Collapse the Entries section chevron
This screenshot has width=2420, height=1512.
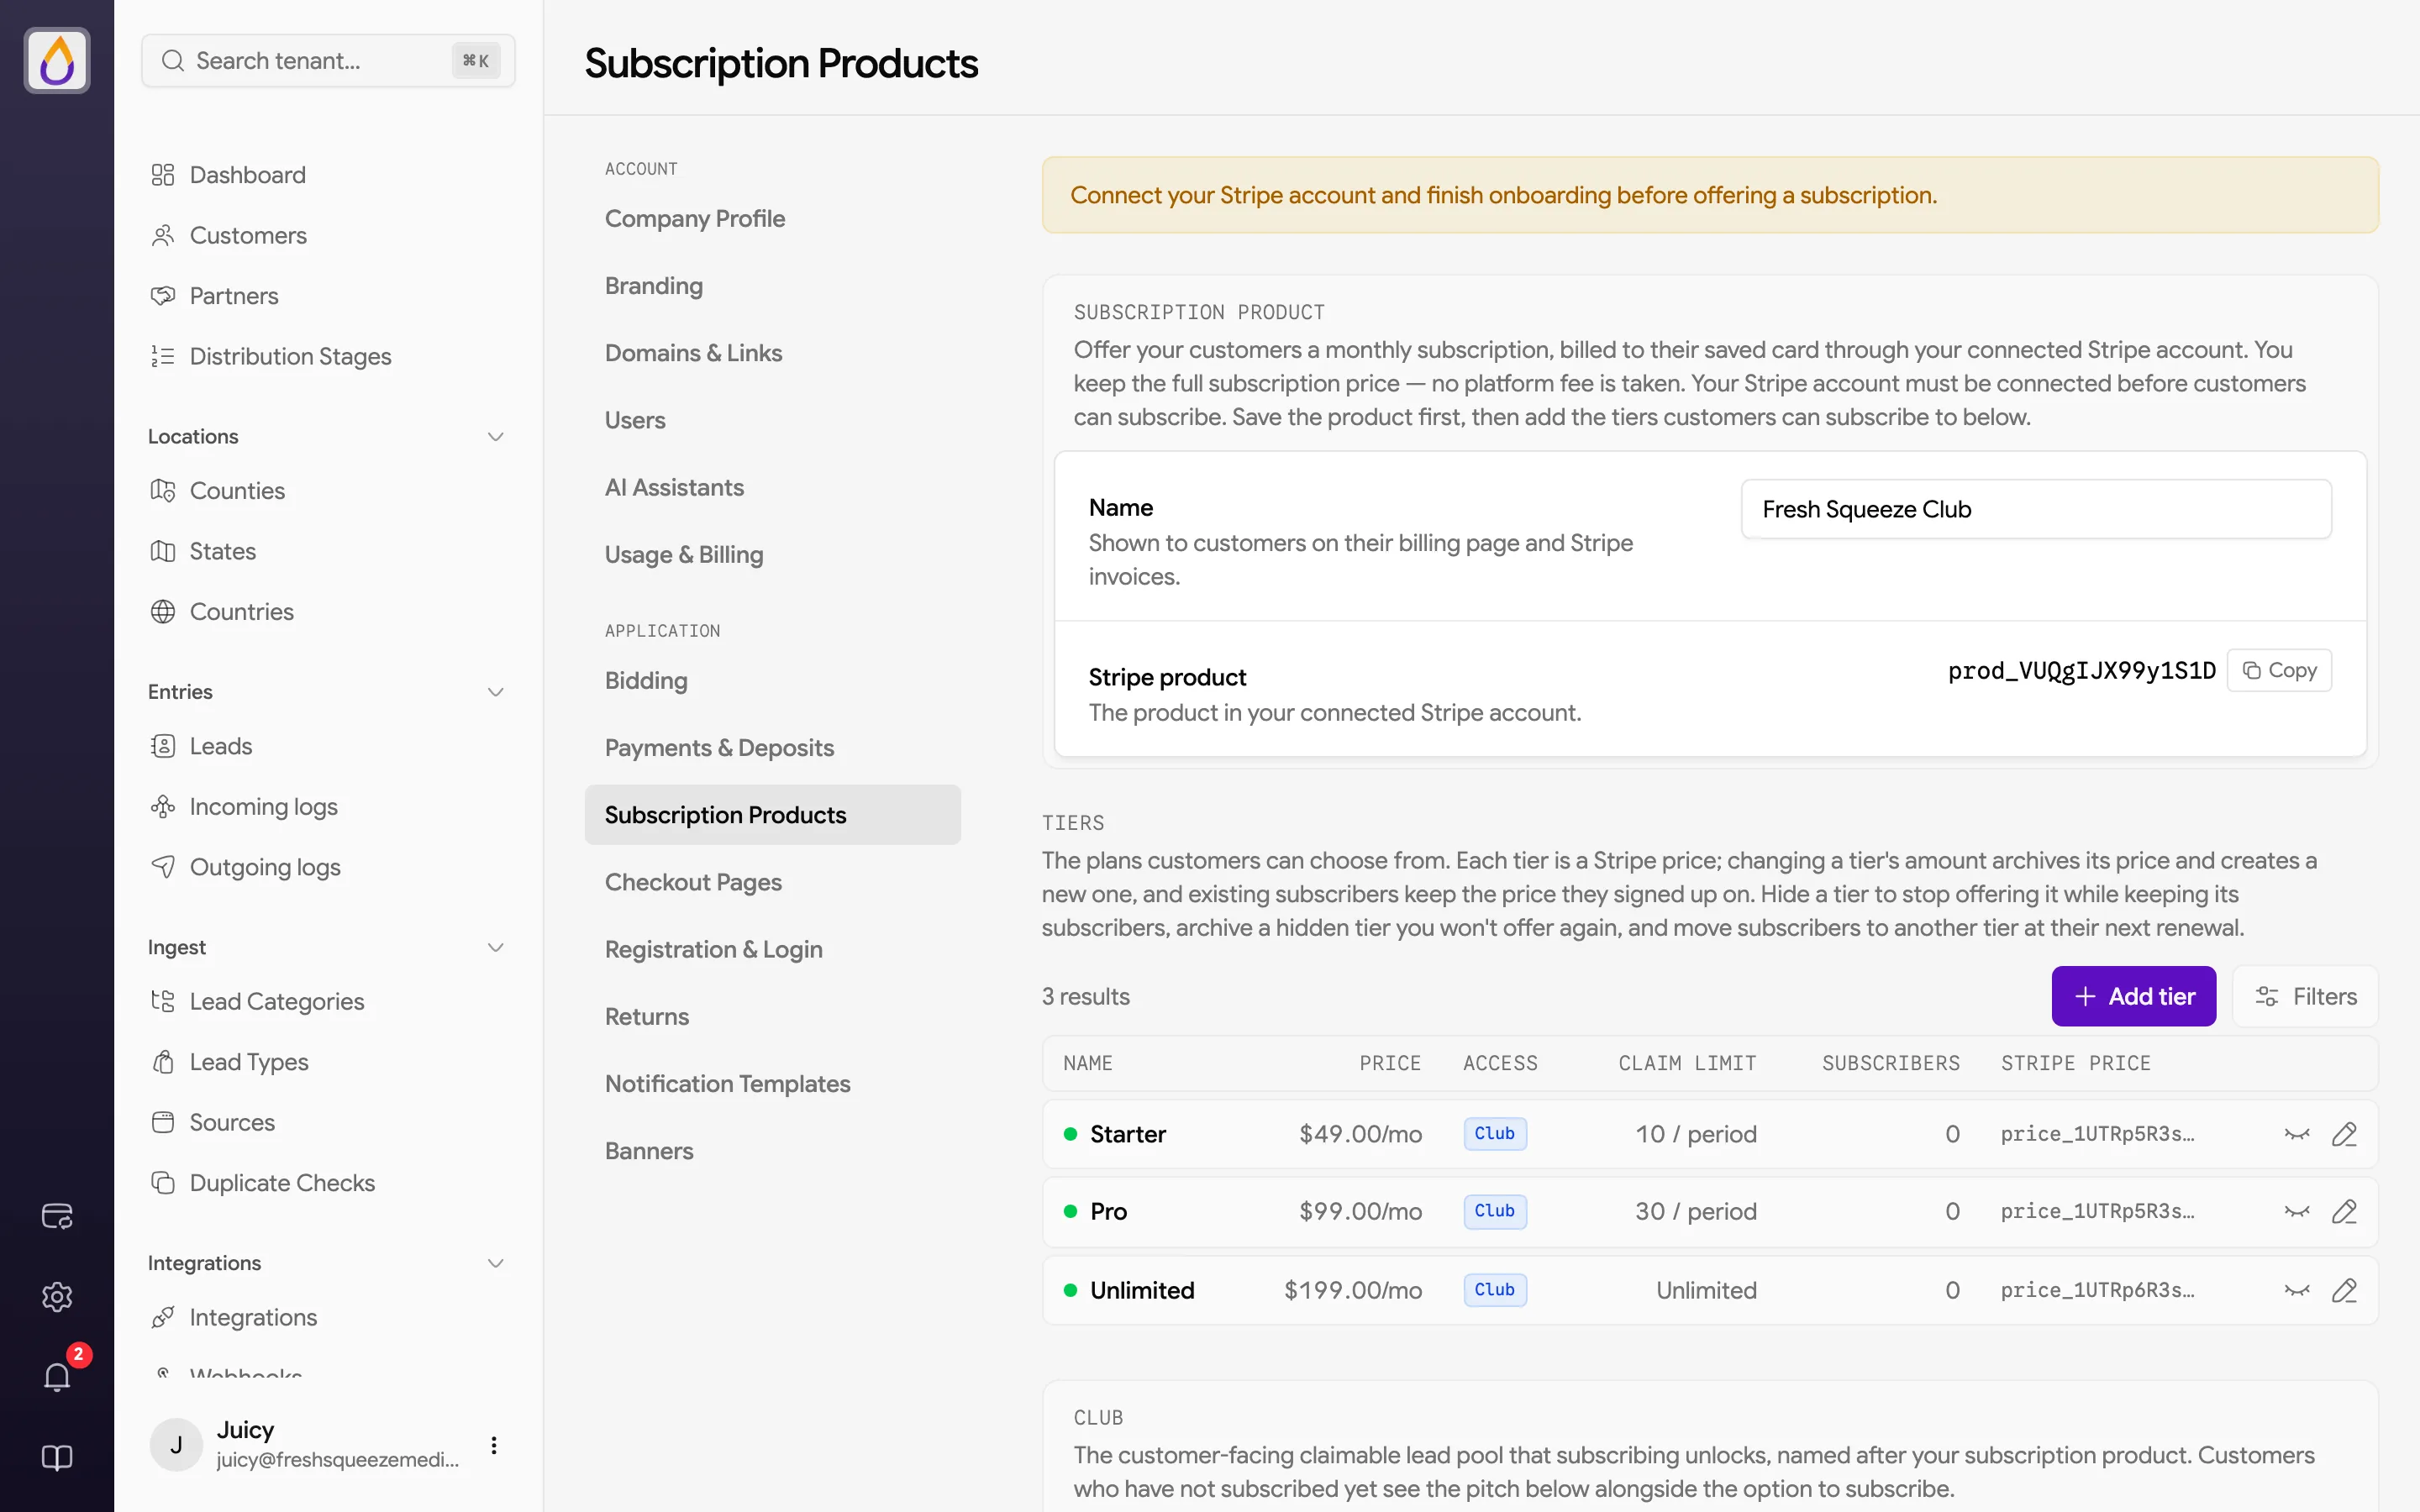495,692
